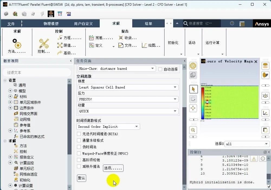Enable 无迭代时间推进(NITA) checkbox
271x190 pixels.
(x=79, y=134)
